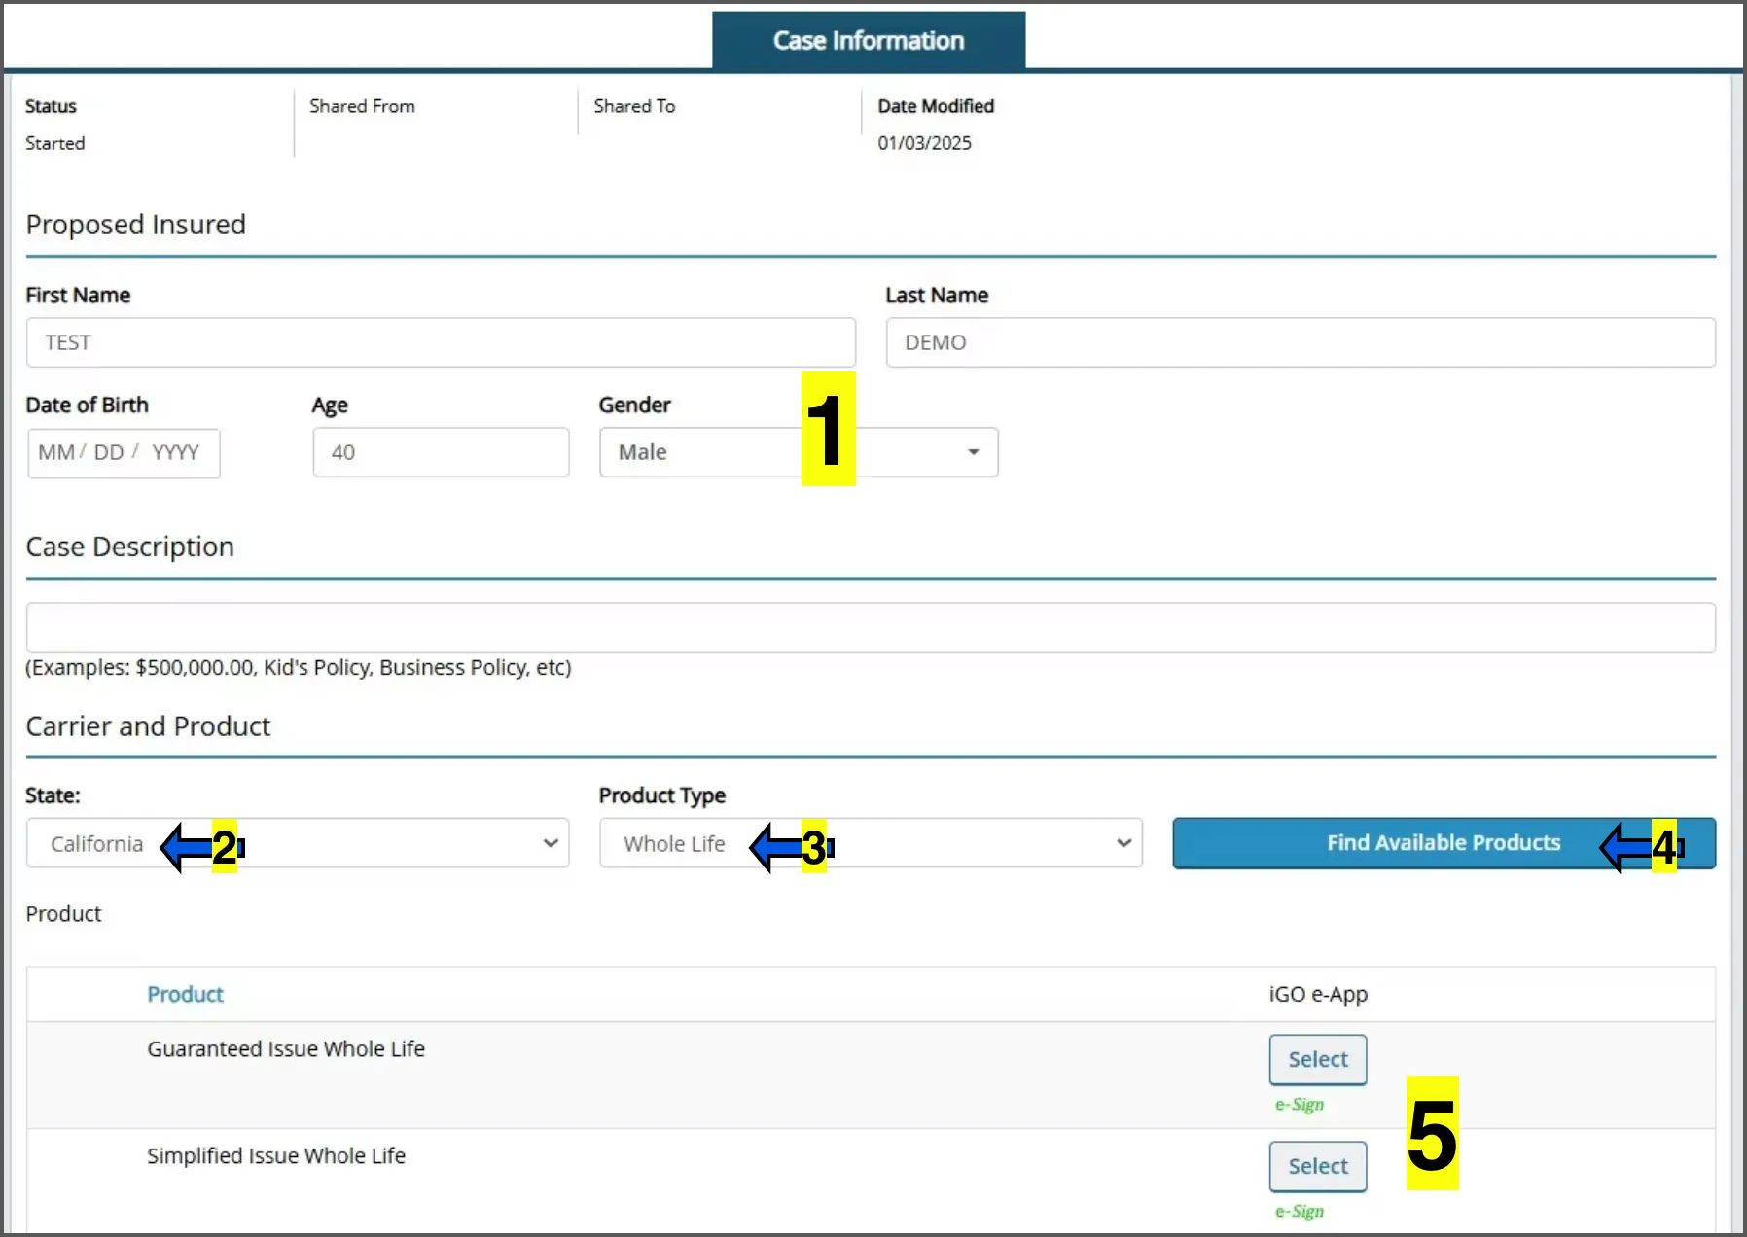
Task: Click the Shared From label
Action: pos(362,106)
